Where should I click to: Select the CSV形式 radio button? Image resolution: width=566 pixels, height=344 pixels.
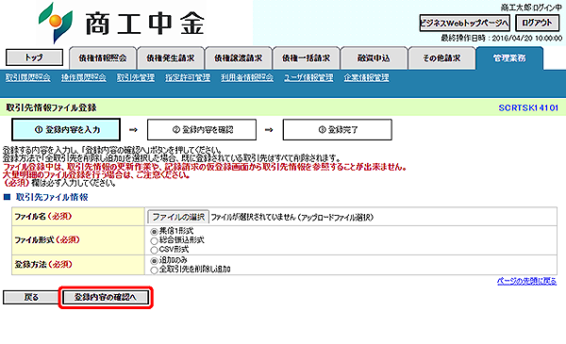click(154, 250)
